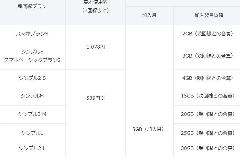The width and height of the screenshot is (240, 157).
Task: Select the 1,078円 price cell
Action: (x=95, y=47)
